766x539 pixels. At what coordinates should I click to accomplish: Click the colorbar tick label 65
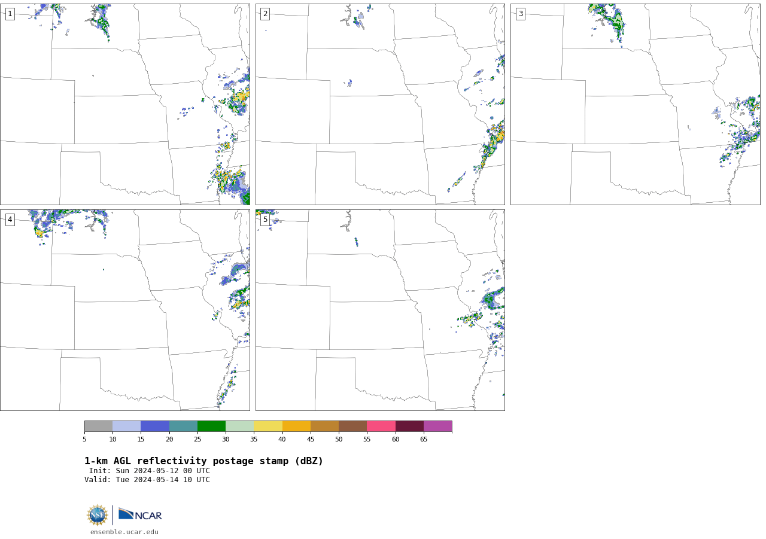[x=424, y=439]
